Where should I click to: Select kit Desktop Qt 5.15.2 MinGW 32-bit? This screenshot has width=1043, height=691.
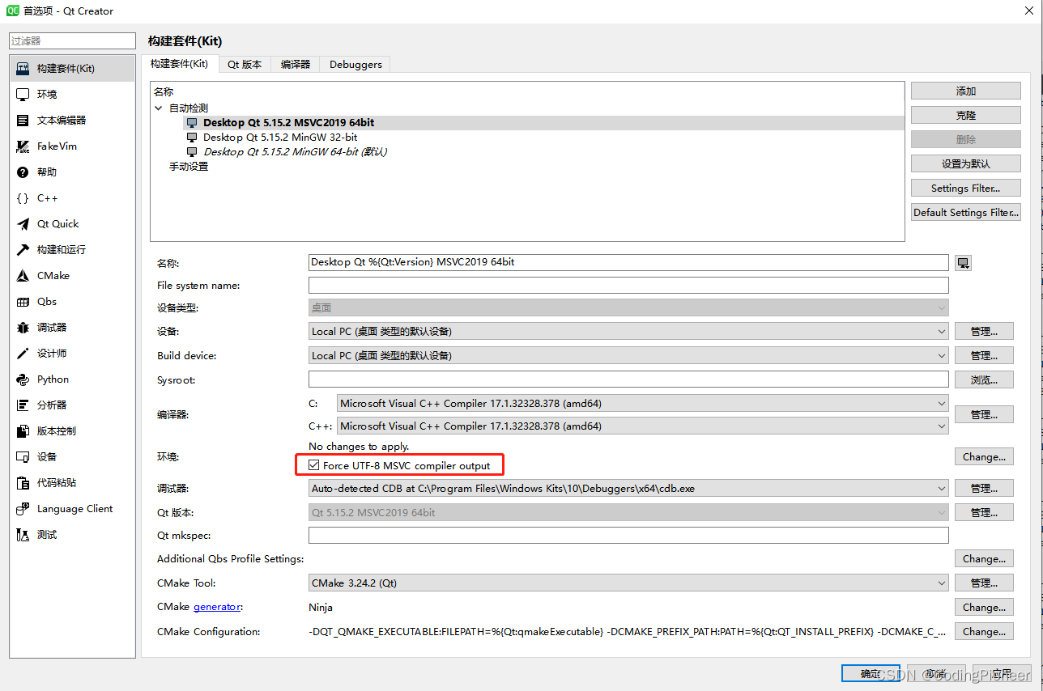coord(280,137)
